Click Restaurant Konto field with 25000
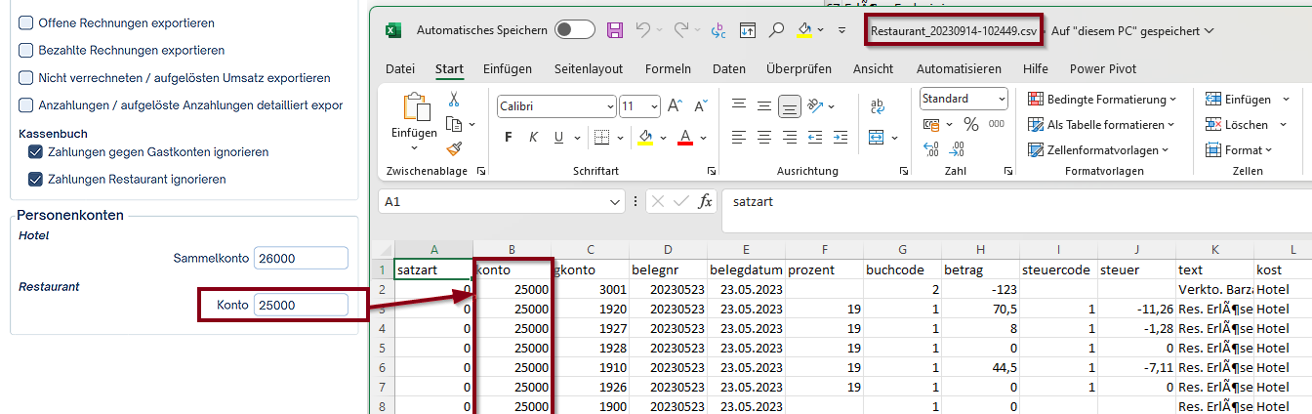 (x=301, y=305)
